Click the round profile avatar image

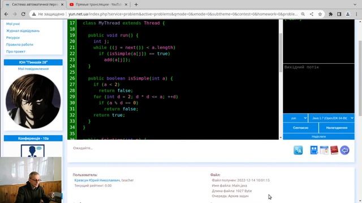click(33, 101)
